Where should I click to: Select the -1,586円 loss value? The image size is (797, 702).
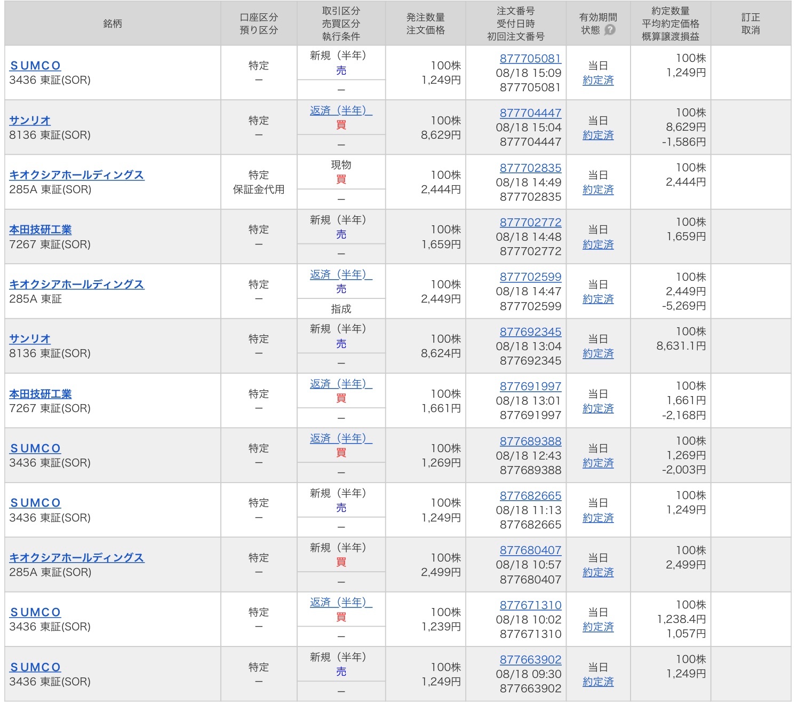click(x=684, y=142)
